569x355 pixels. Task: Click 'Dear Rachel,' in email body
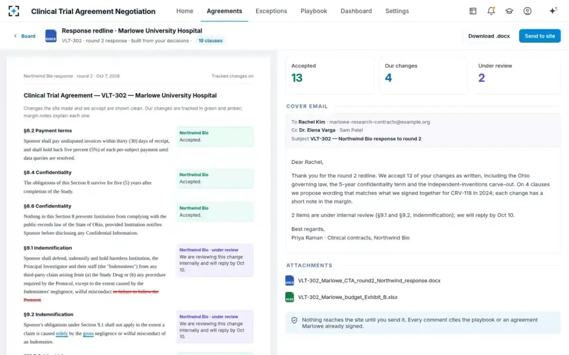307,162
